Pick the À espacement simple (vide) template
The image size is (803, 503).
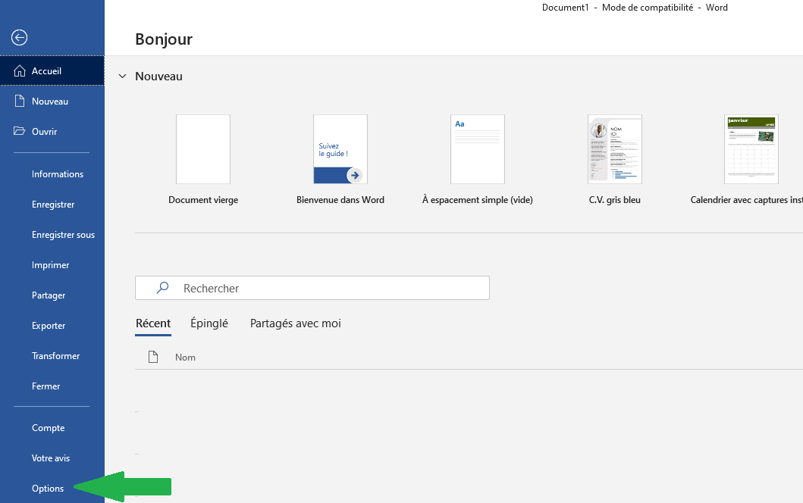pyautogui.click(x=478, y=149)
